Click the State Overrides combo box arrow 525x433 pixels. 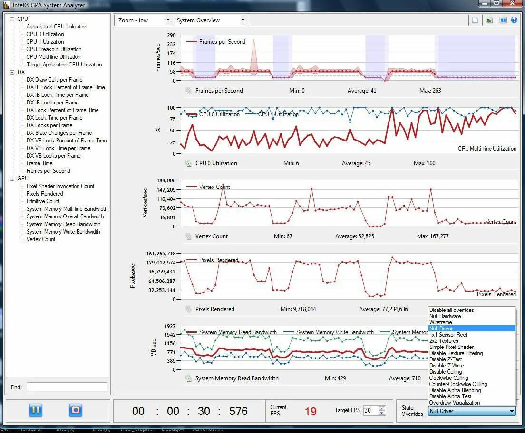[x=512, y=411]
